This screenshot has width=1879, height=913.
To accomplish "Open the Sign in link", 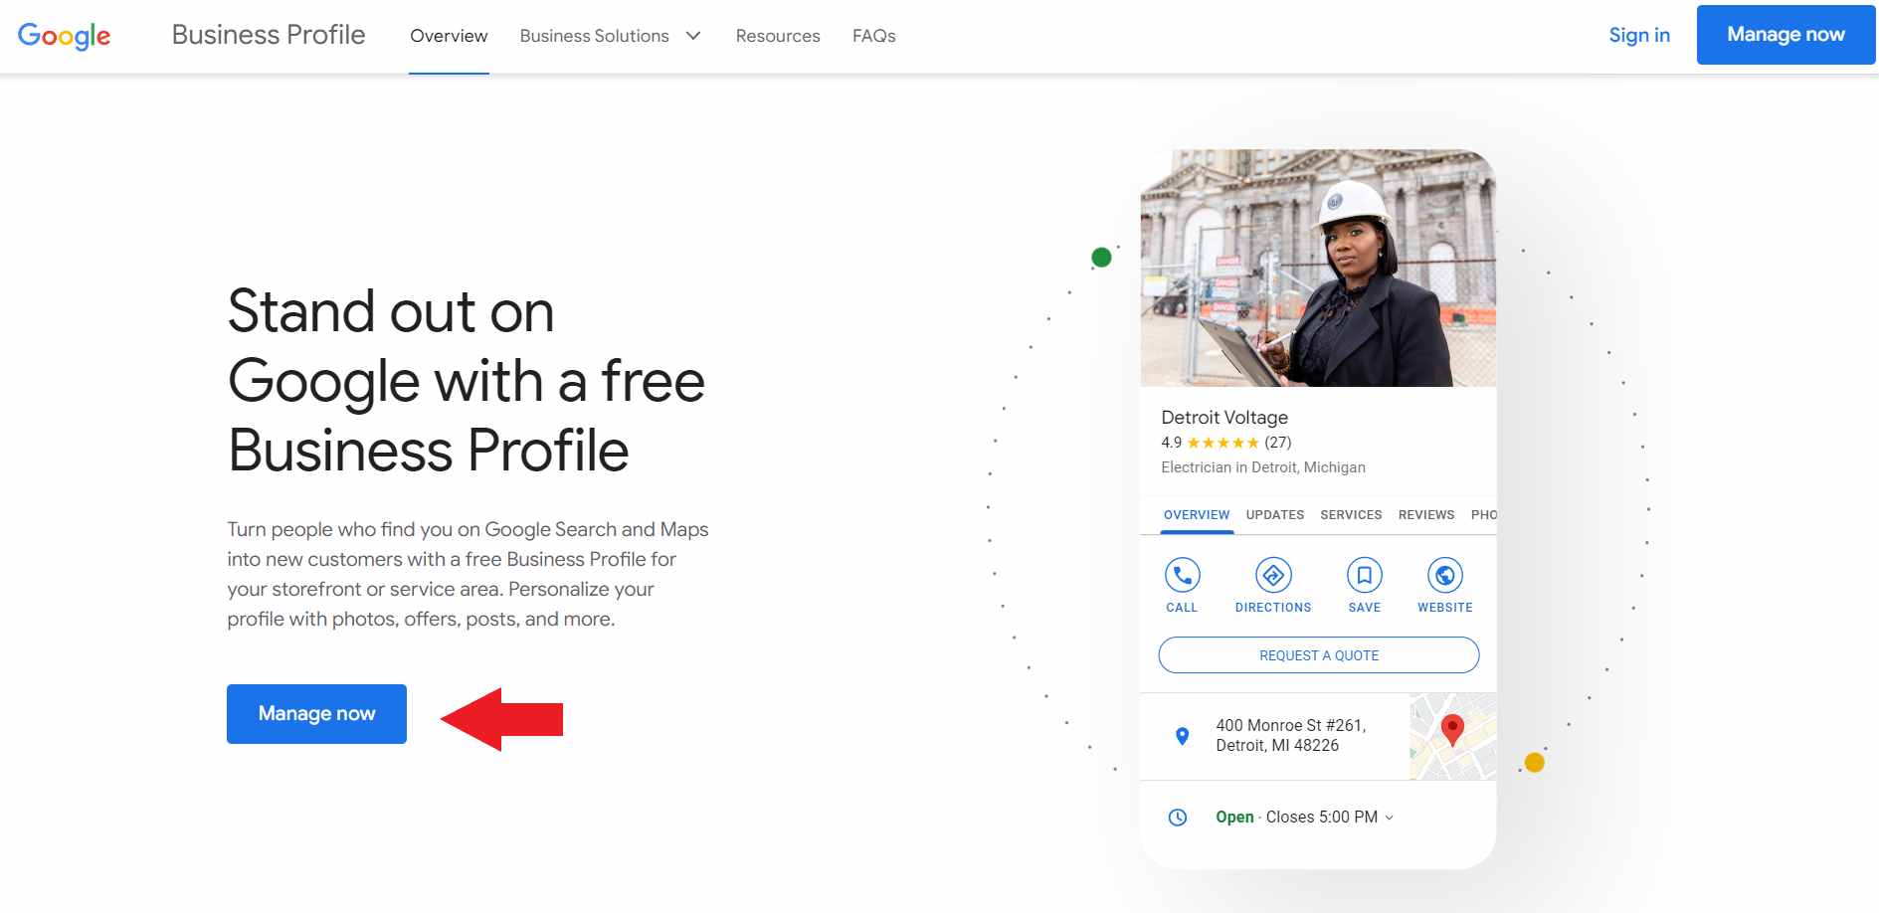I will (x=1639, y=35).
